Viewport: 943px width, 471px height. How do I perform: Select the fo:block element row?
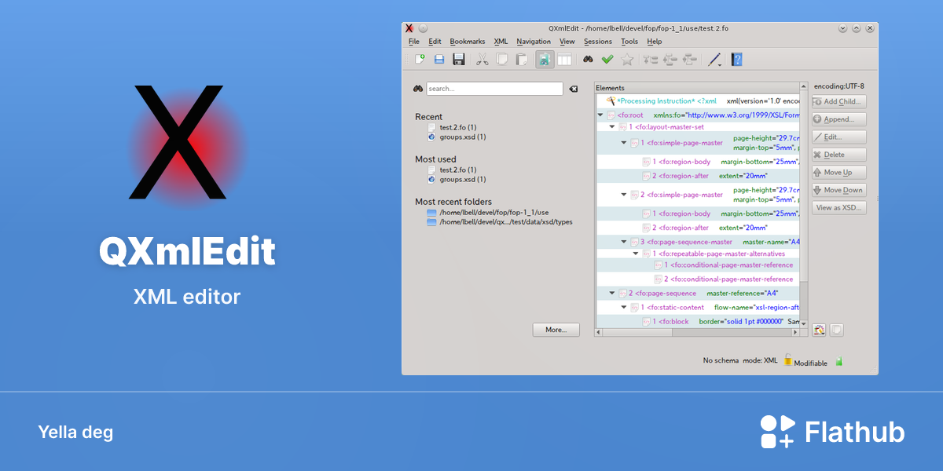697,322
